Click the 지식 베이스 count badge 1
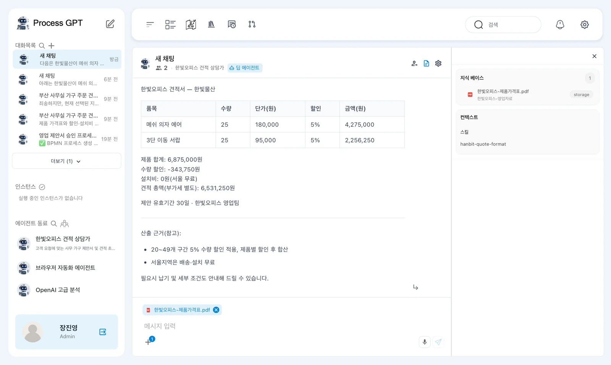The height and width of the screenshot is (365, 611). pyautogui.click(x=590, y=78)
